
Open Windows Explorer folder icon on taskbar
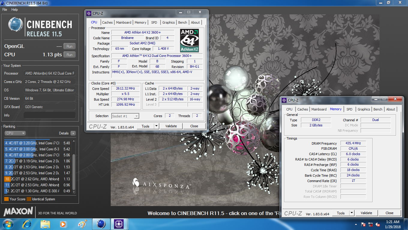click(45, 224)
